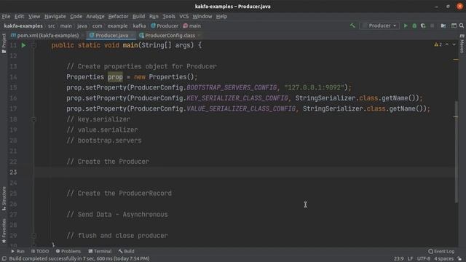Click the editor vertical scrollbar thumb
Image resolution: width=466 pixels, height=262 pixels.
pyautogui.click(x=457, y=151)
